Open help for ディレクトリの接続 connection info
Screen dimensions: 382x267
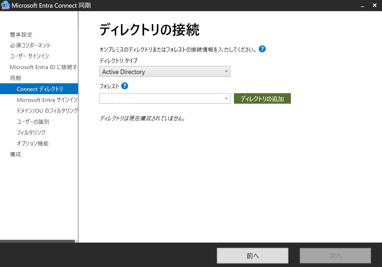(x=262, y=49)
